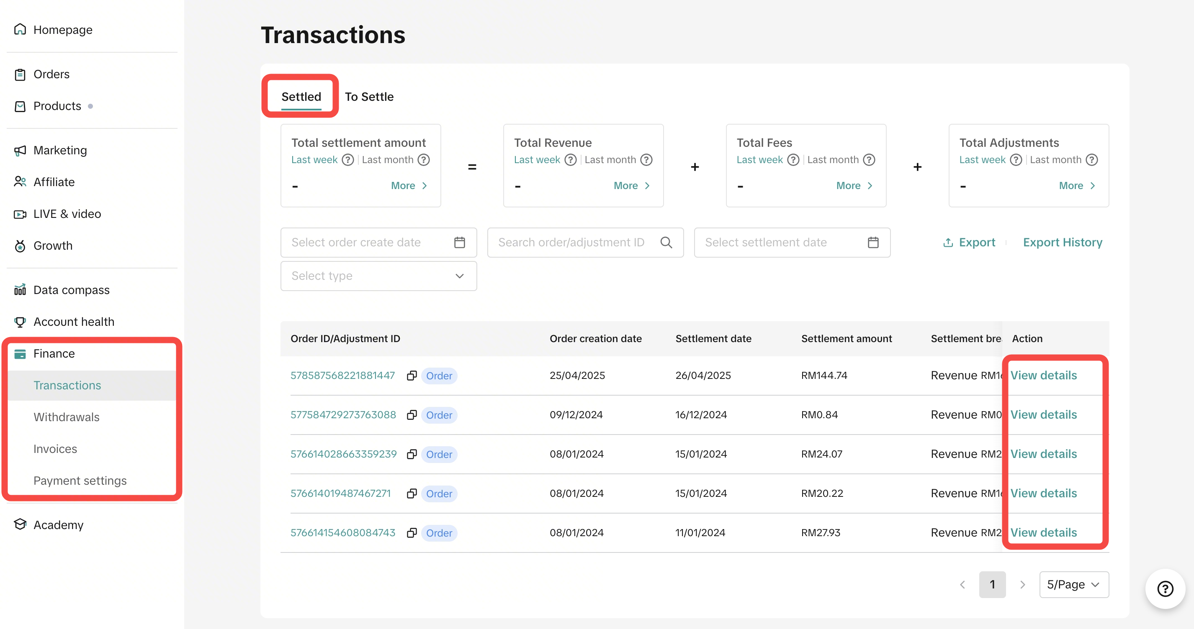The image size is (1194, 629).
Task: Open calendar icon in order create date
Action: tap(459, 242)
